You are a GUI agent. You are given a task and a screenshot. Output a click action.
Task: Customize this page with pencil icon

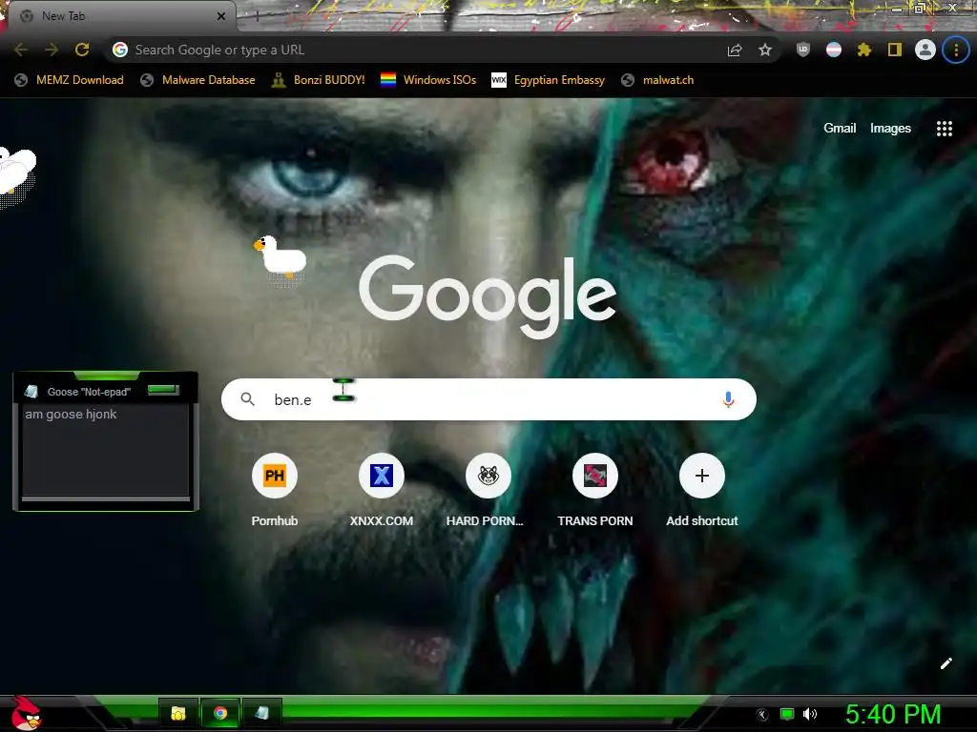click(946, 663)
